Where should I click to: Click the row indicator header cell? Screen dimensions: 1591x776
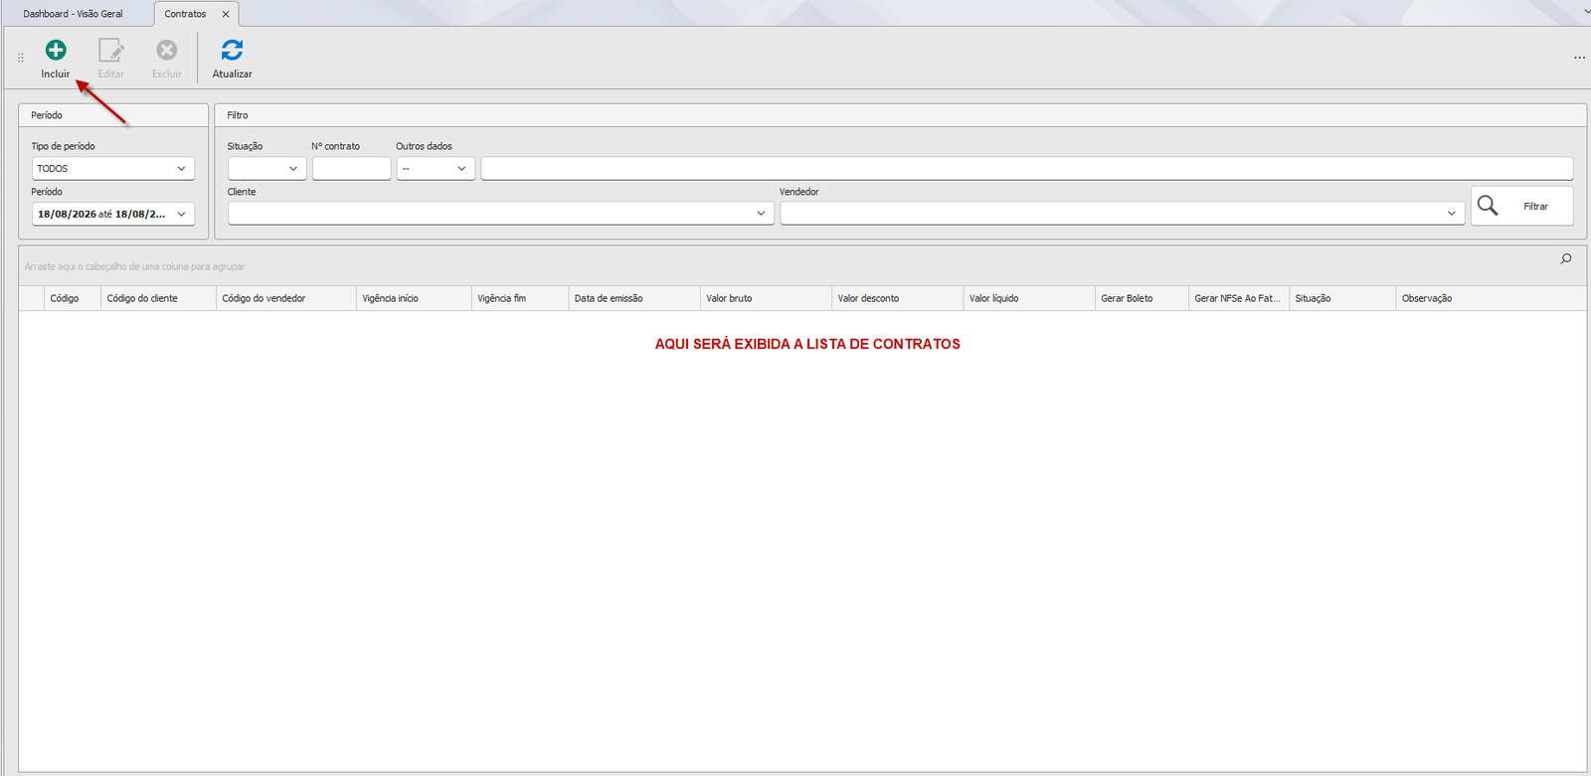32,298
